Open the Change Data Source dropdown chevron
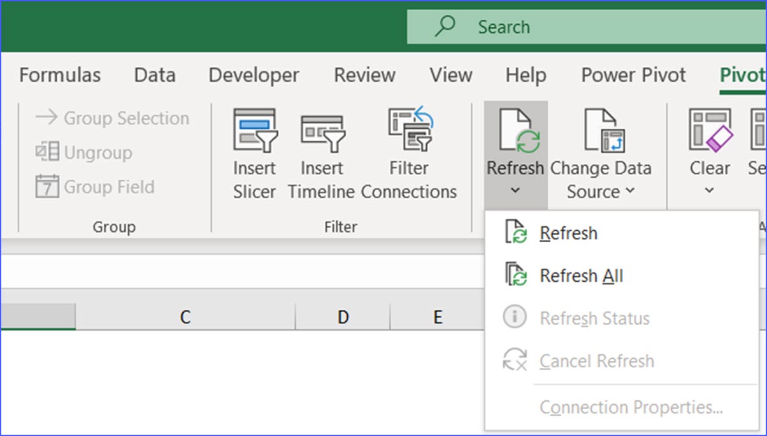This screenshot has width=767, height=436. click(630, 191)
